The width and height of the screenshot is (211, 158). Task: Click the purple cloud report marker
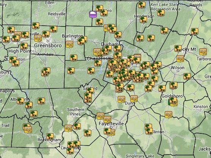point(93,14)
